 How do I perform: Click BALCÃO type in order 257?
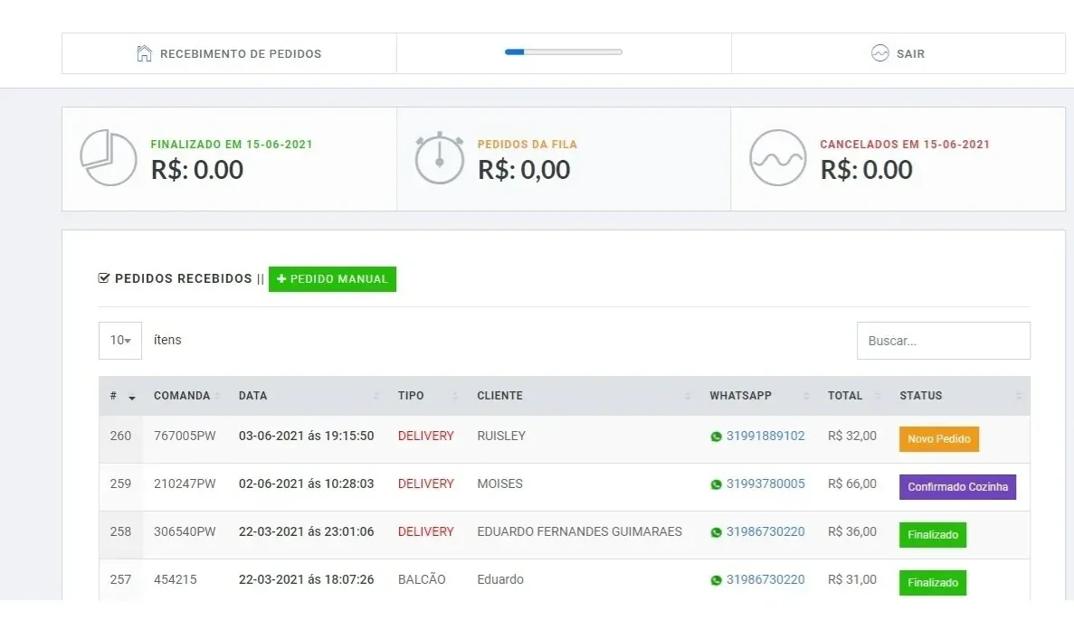coord(422,579)
